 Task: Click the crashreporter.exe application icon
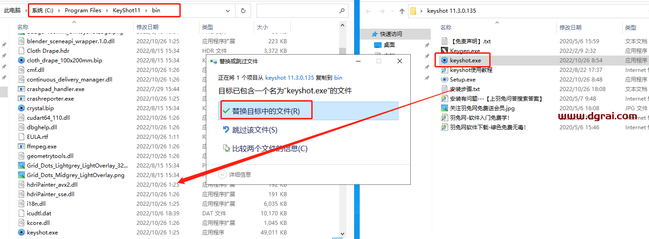pos(21,98)
